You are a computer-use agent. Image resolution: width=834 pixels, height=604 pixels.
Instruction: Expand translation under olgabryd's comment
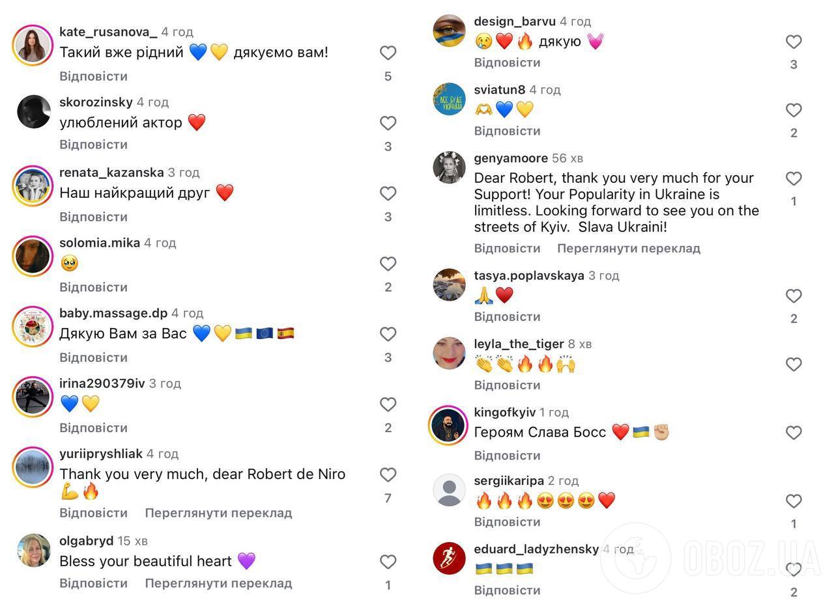tap(218, 583)
